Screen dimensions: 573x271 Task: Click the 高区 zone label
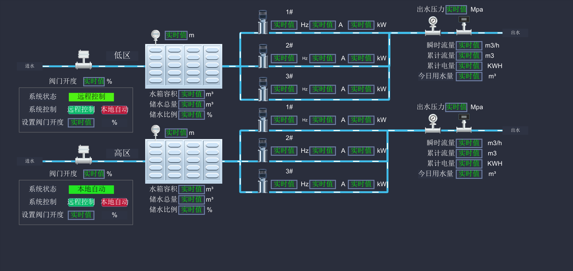pos(122,153)
